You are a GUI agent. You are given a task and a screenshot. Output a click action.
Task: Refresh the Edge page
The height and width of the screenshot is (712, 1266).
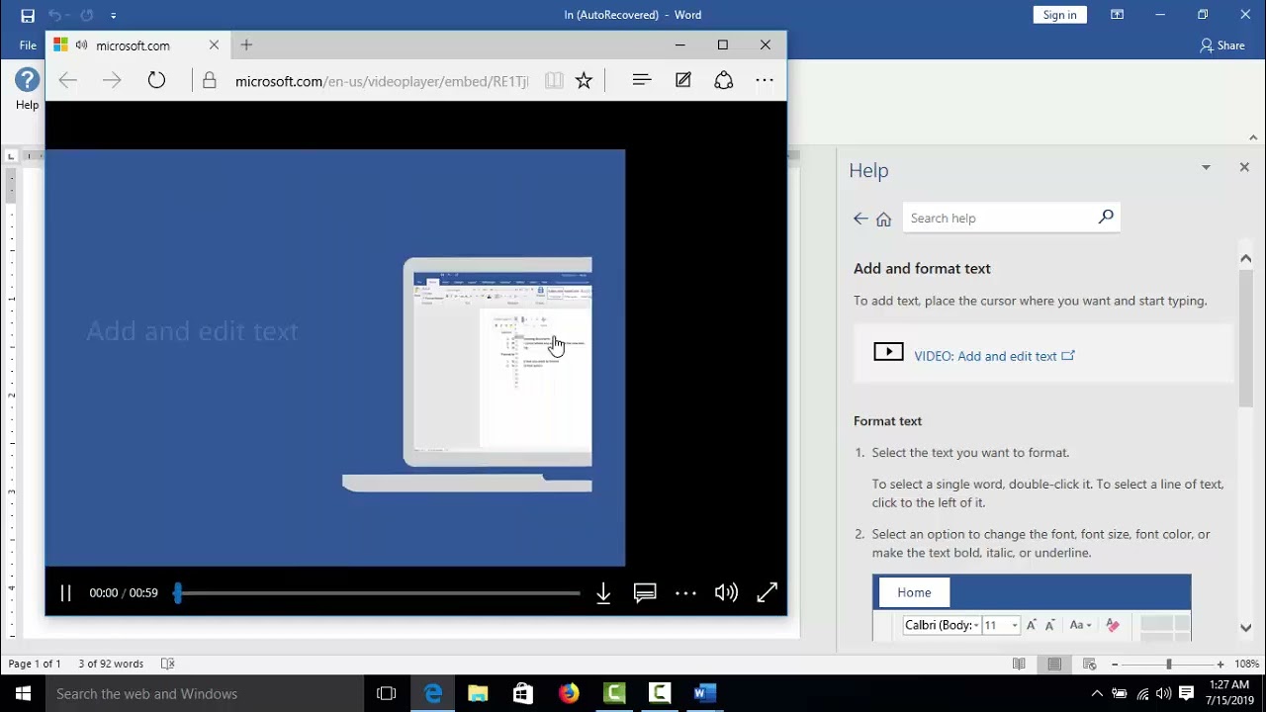coord(156,81)
